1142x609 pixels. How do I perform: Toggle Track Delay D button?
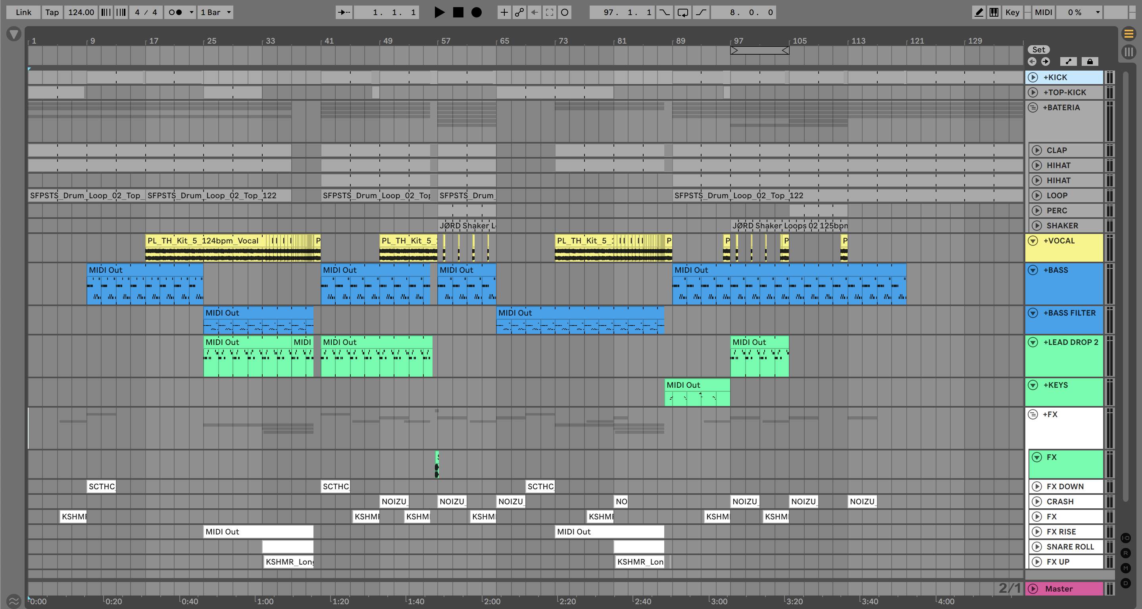(1126, 583)
